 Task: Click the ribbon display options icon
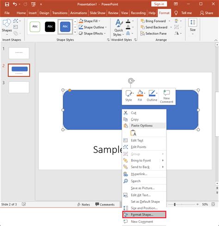176,4
